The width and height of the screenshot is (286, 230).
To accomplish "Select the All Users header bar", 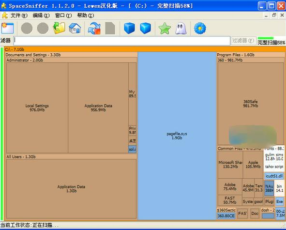I will pyautogui.click(x=71, y=156).
